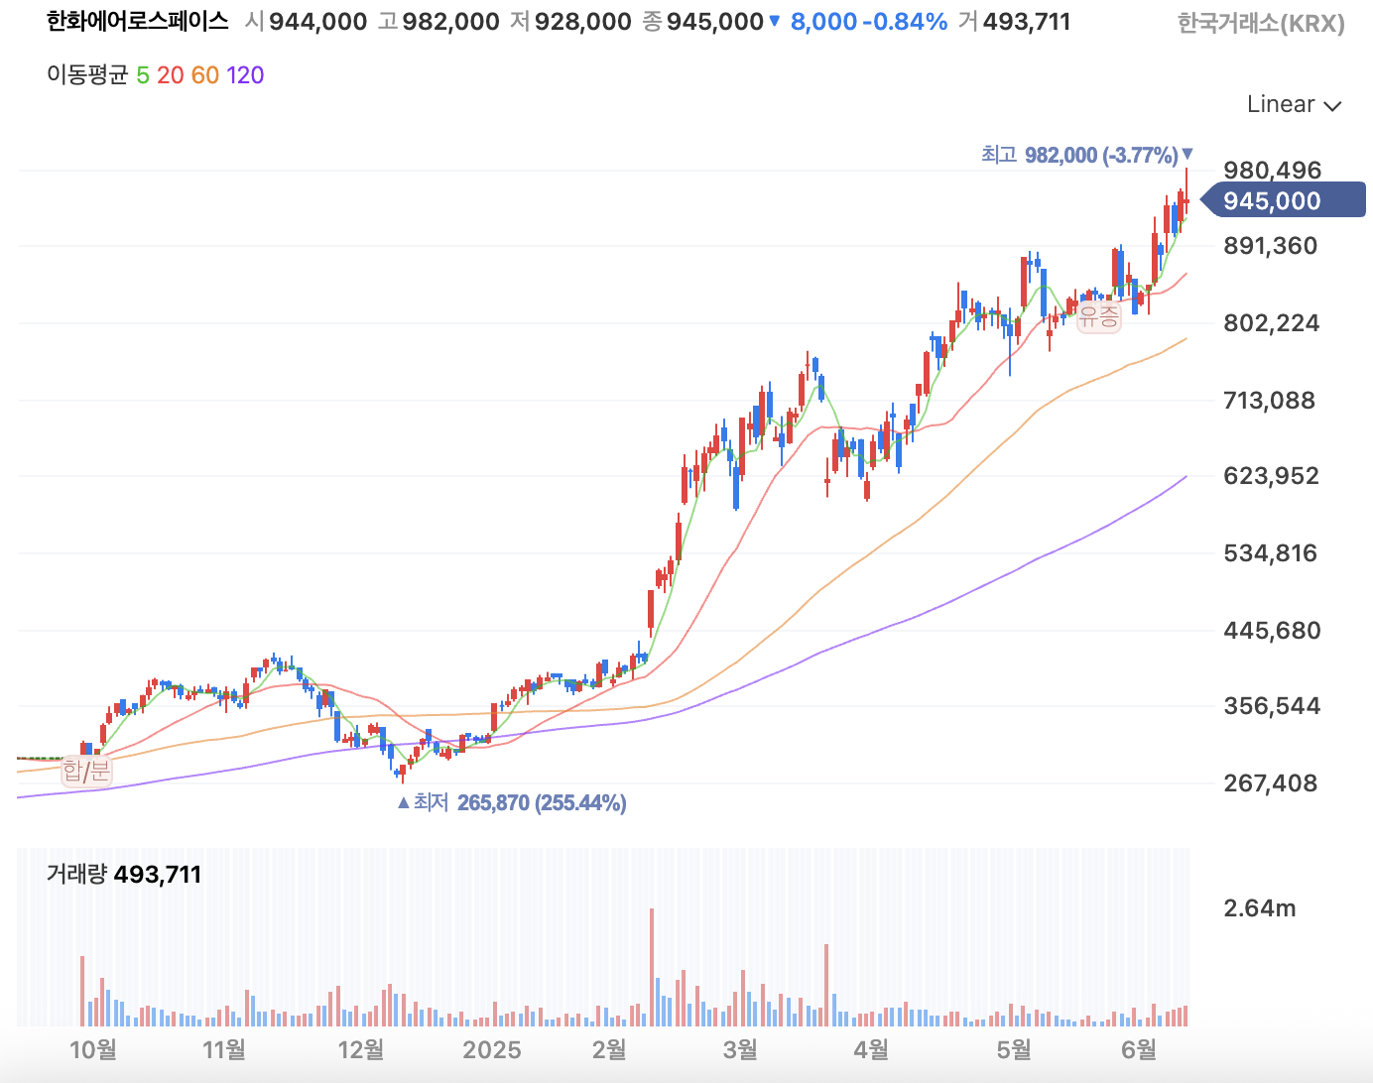
Task: Click the 445,680 price axis value
Action: (1272, 630)
